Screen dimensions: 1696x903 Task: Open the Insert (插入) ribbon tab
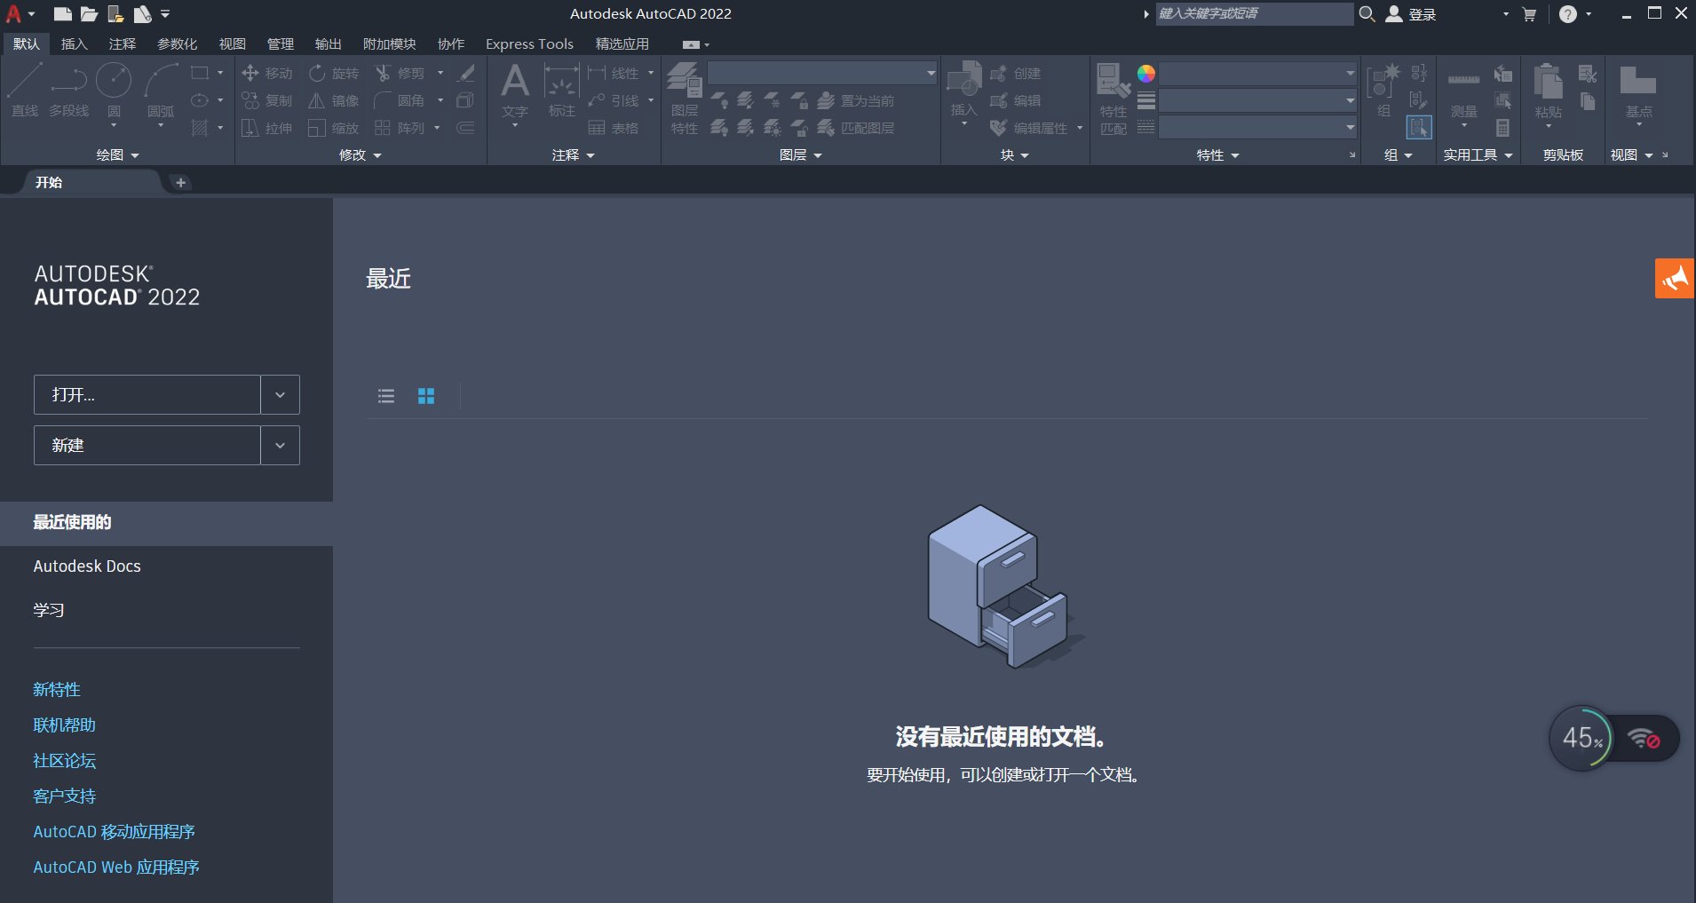(74, 44)
